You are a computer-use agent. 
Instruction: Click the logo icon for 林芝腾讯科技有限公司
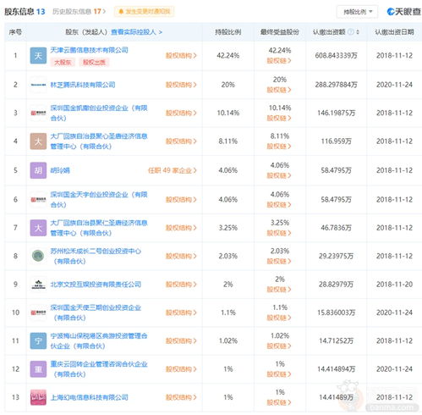(38, 85)
